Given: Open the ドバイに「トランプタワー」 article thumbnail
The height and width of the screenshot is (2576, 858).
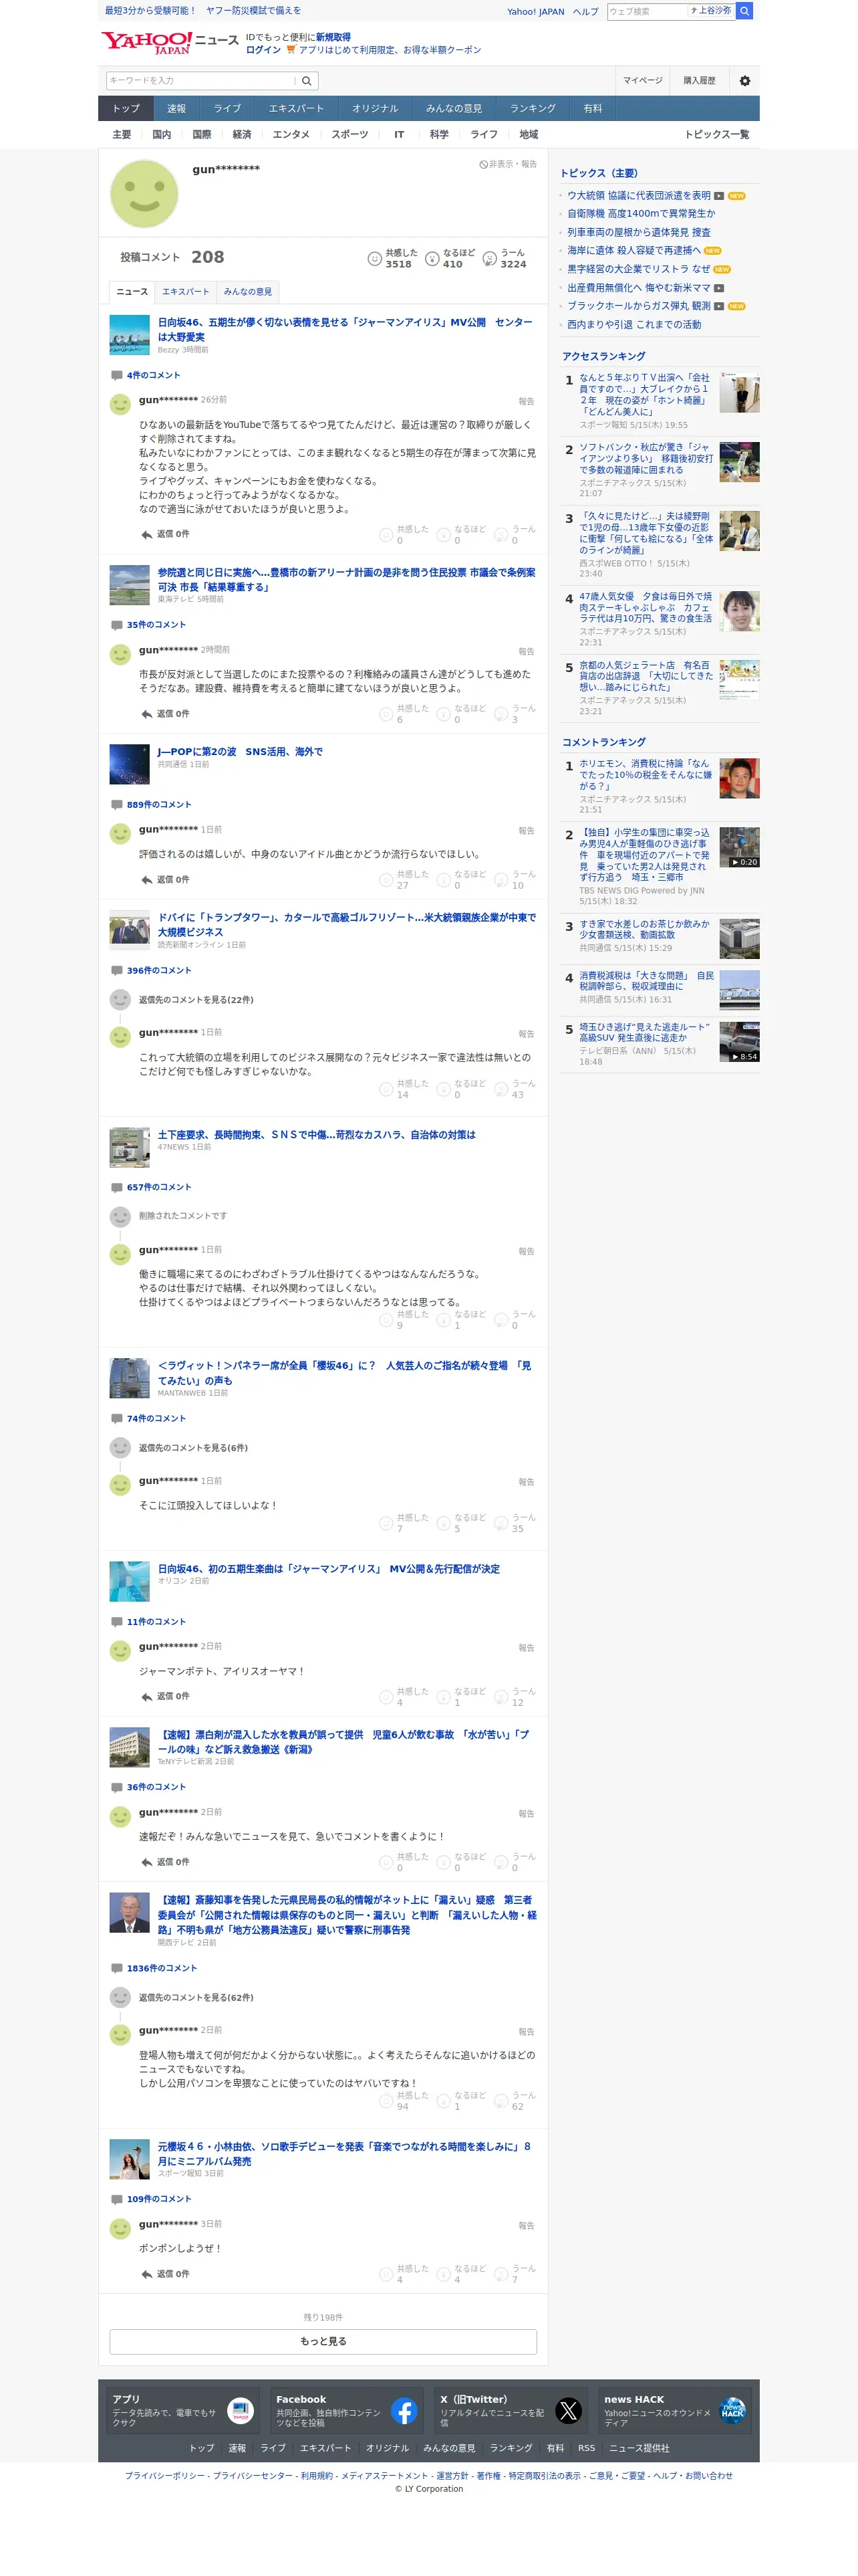Looking at the screenshot, I should tap(129, 930).
